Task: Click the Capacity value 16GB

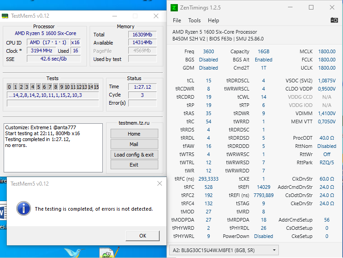Action: (263, 51)
